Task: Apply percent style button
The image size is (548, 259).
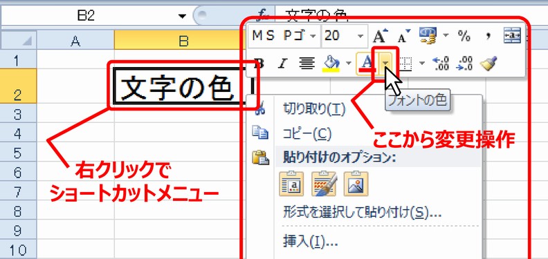Action: (464, 36)
